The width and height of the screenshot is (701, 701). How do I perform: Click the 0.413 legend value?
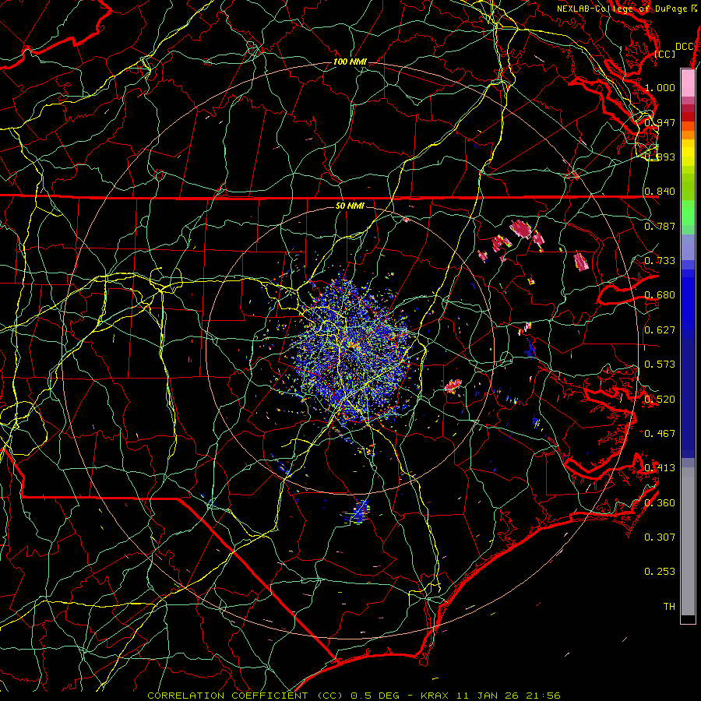660,467
